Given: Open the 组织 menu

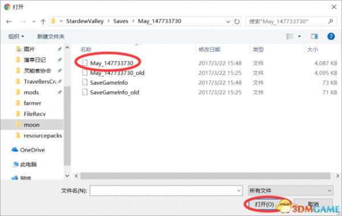Looking at the screenshot, I should (16, 36).
